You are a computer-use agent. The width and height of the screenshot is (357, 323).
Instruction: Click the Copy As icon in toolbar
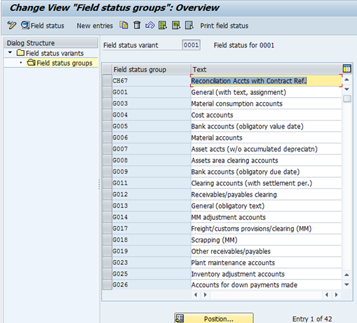[x=124, y=25]
